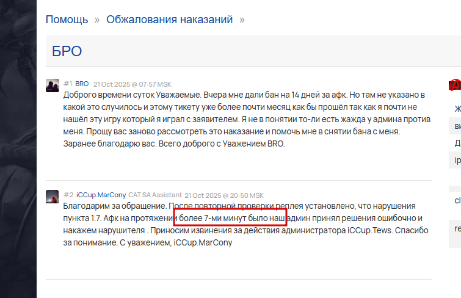
Task: Click the red Avengers-style logo icon
Action: click(x=455, y=85)
